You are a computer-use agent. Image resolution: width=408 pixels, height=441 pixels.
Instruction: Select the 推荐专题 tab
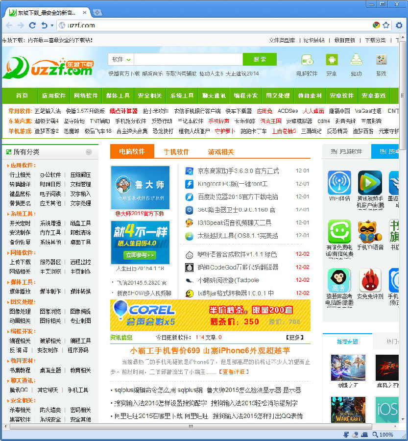pos(347,342)
